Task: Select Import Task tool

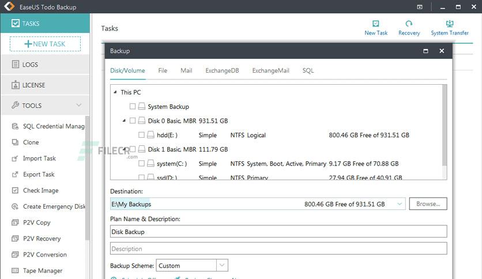Action: click(x=33, y=159)
